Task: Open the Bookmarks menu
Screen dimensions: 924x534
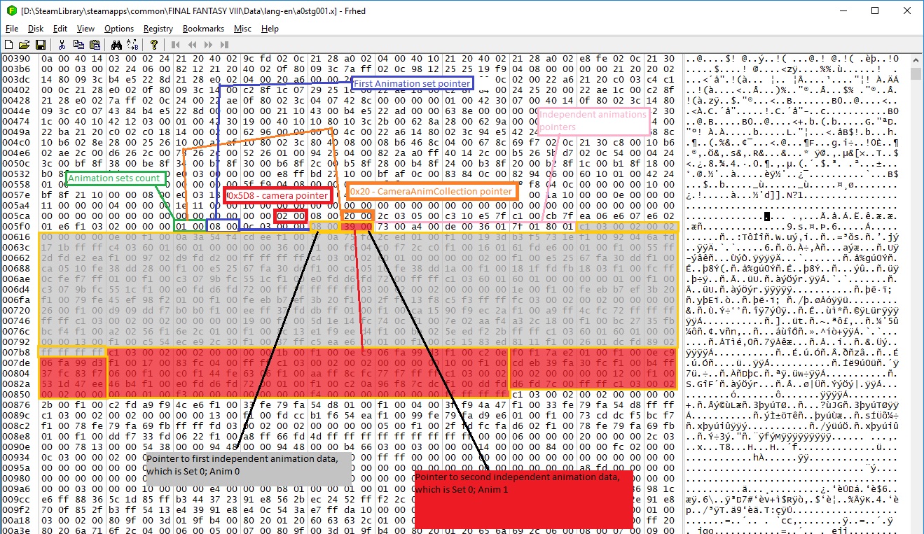Action: click(x=203, y=29)
